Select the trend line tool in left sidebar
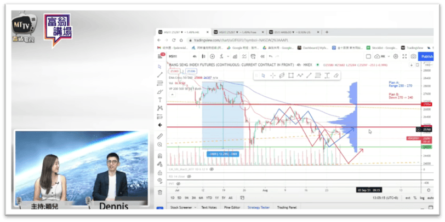Screen dimensions: 445x222 click(x=160, y=75)
